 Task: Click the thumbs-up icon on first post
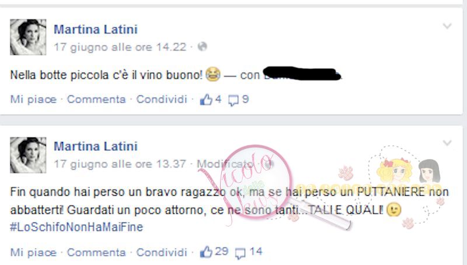[206, 100]
